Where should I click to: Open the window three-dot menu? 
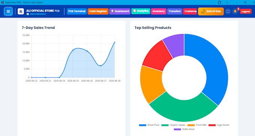tap(227, 3)
